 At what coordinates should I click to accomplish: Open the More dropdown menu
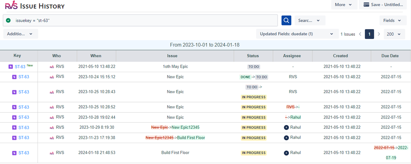point(344,5)
